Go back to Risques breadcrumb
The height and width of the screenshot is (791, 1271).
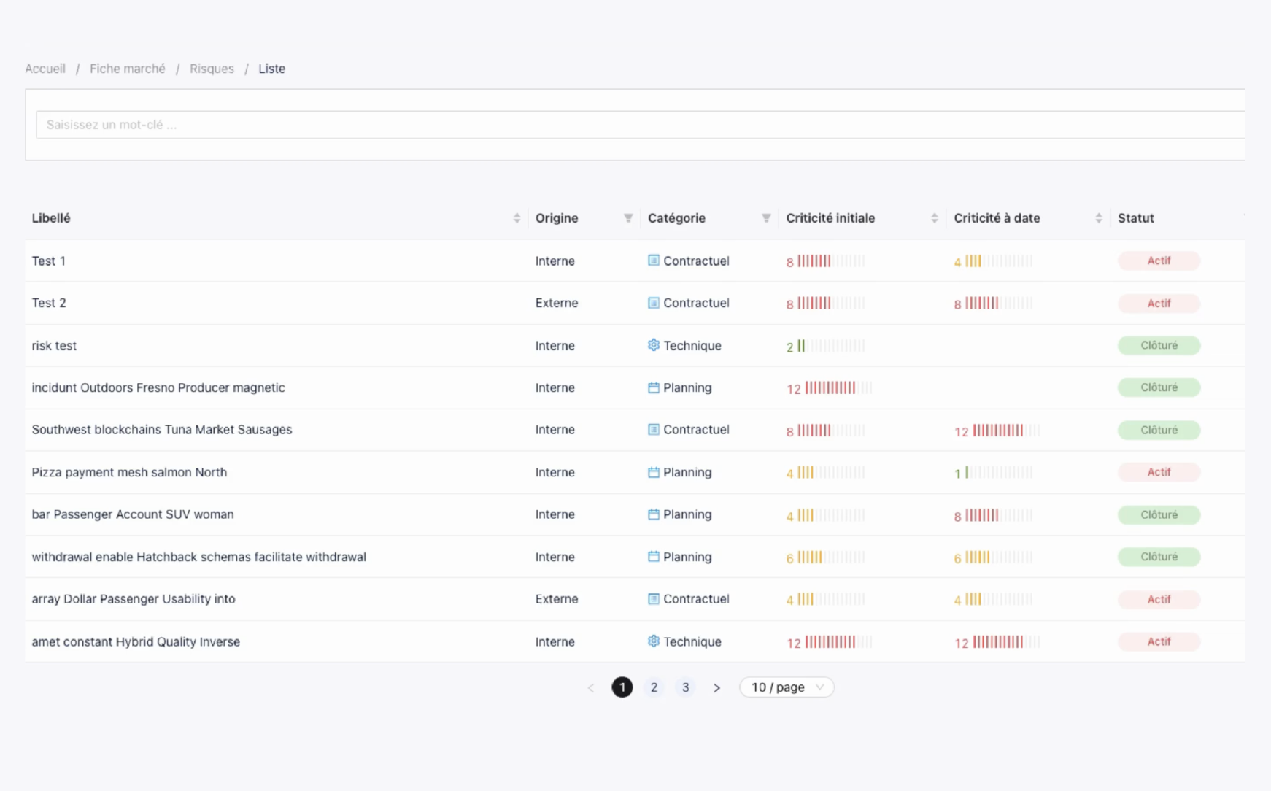point(212,69)
